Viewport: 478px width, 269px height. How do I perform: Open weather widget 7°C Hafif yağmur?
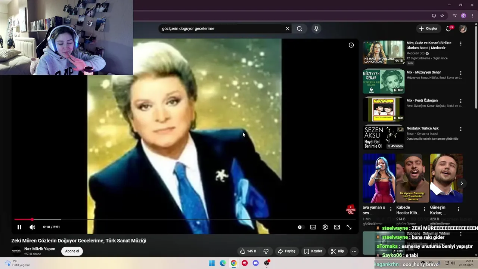click(x=17, y=263)
